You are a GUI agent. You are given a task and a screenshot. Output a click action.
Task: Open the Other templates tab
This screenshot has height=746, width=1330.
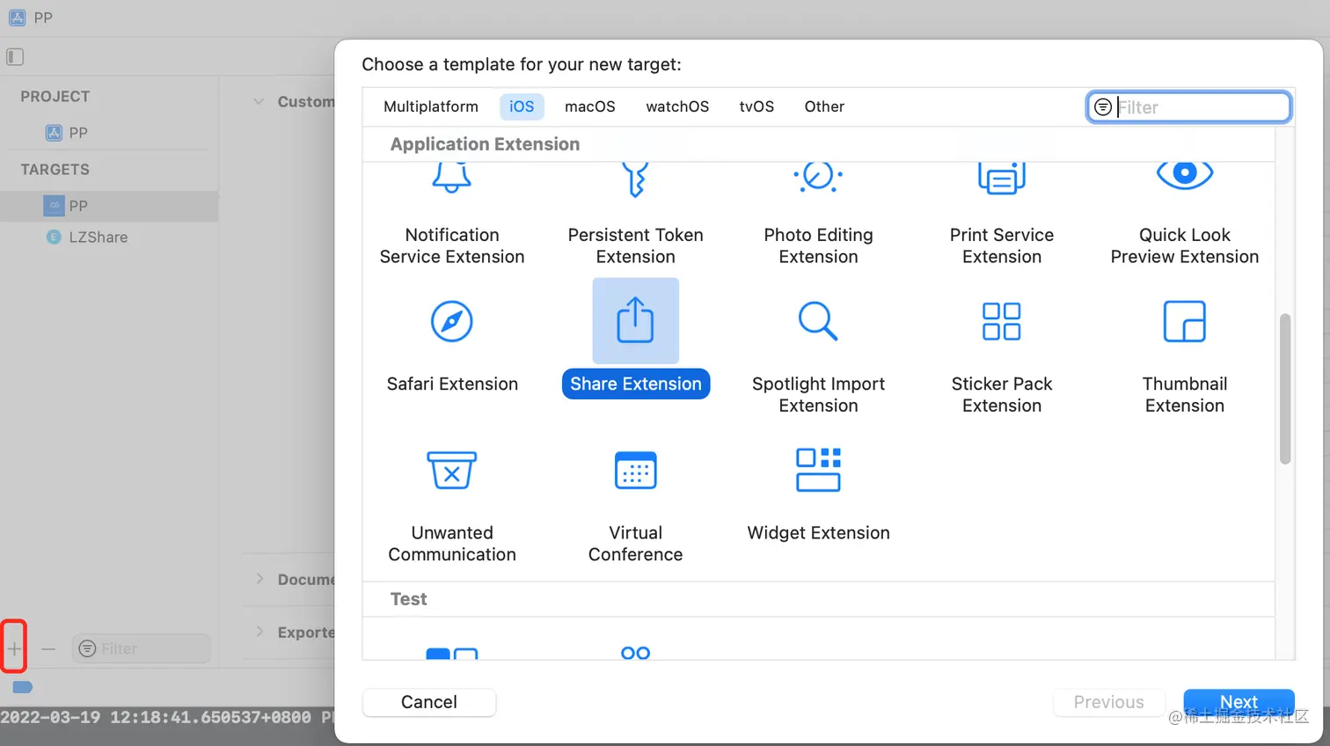(824, 106)
